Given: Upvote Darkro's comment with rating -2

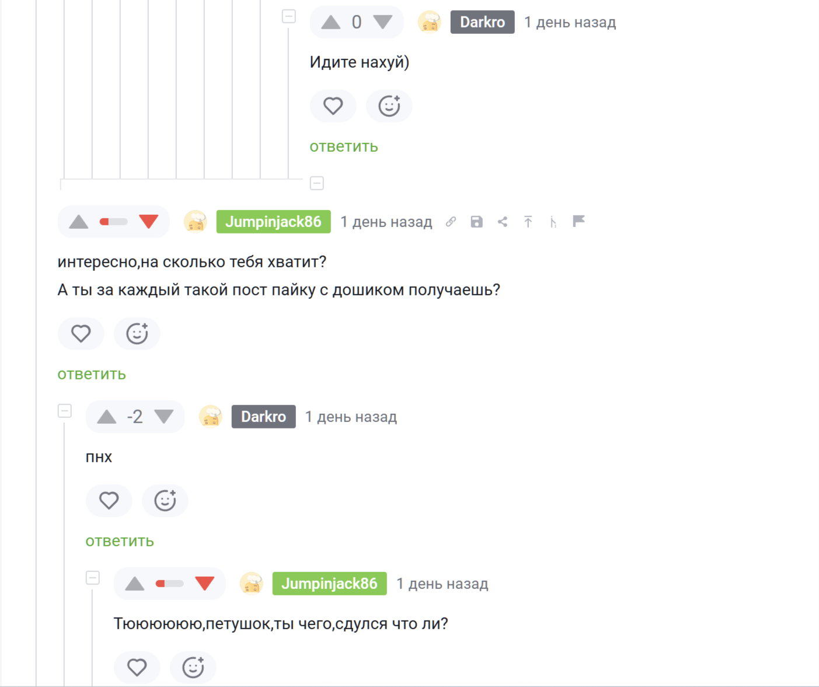Looking at the screenshot, I should coord(107,417).
